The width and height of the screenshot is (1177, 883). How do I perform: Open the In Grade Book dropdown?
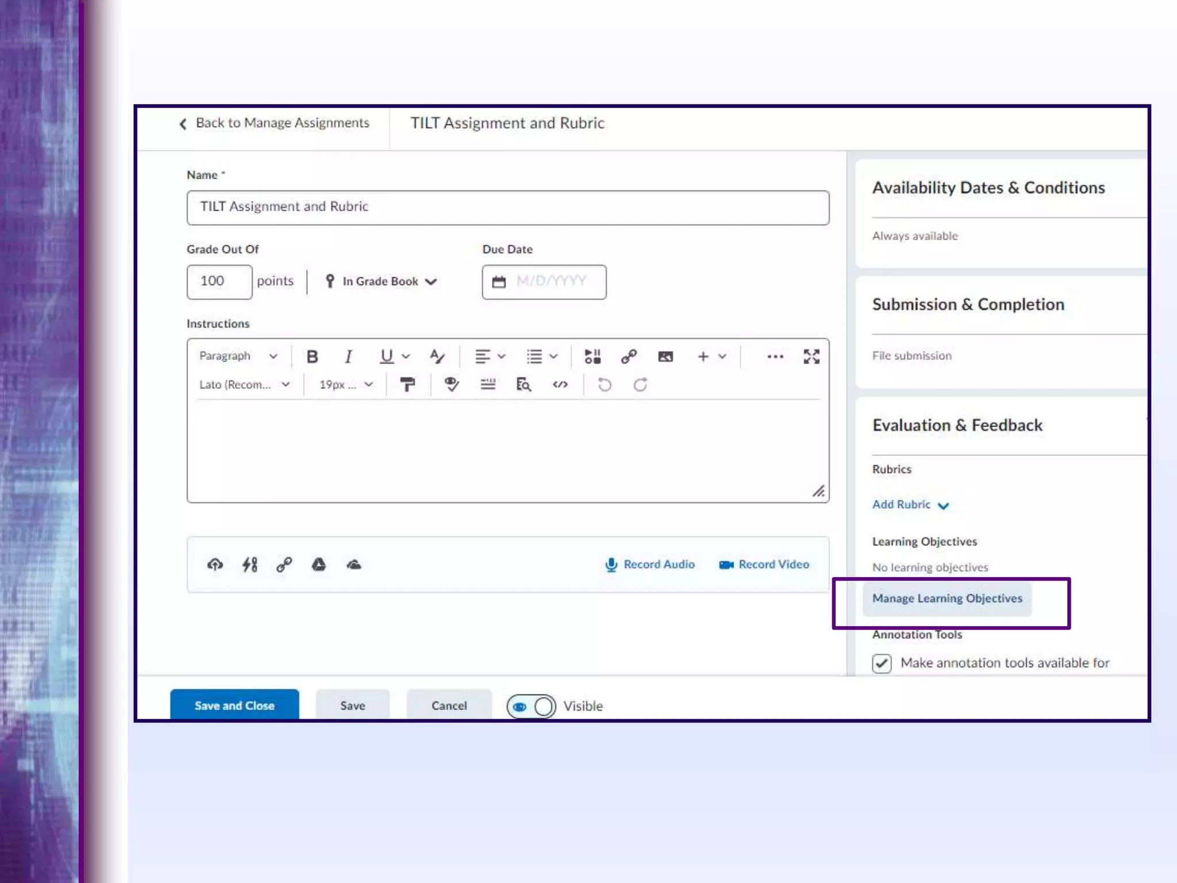(x=382, y=281)
